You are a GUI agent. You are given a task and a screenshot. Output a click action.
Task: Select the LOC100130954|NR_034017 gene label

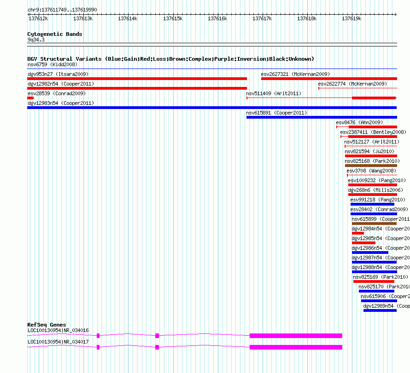58,342
